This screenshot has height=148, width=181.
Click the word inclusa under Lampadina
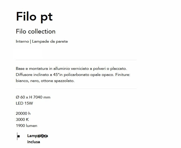34,142
